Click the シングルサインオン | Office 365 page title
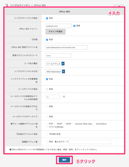 point(28,5)
